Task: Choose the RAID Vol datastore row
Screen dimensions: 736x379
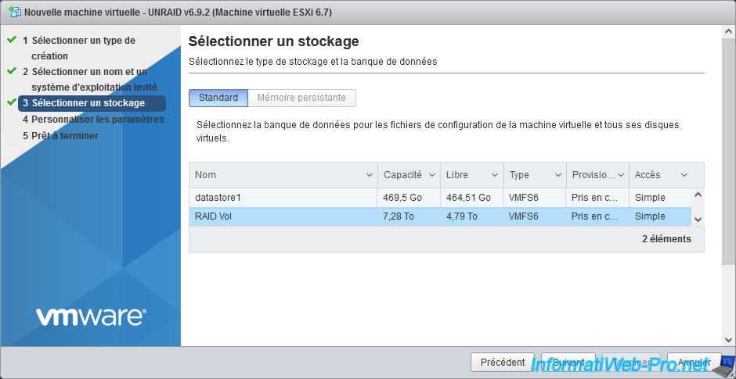Action: coord(282,216)
